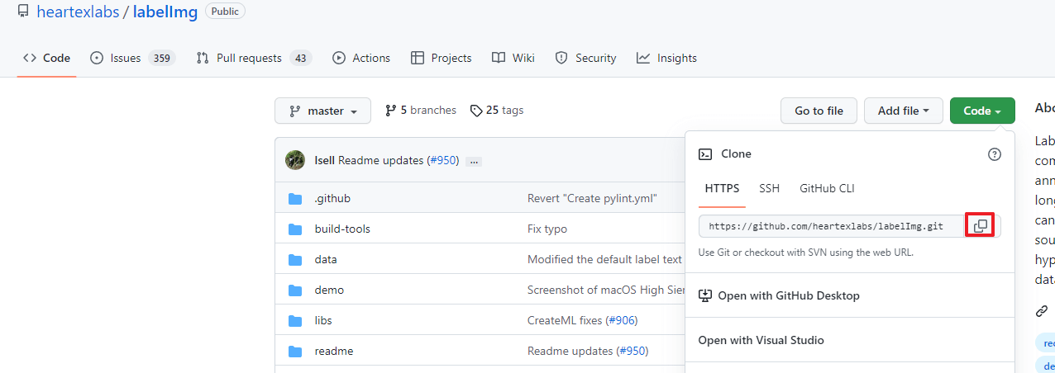Switch clone method to SSH tab
The height and width of the screenshot is (373, 1055).
pyautogui.click(x=769, y=188)
